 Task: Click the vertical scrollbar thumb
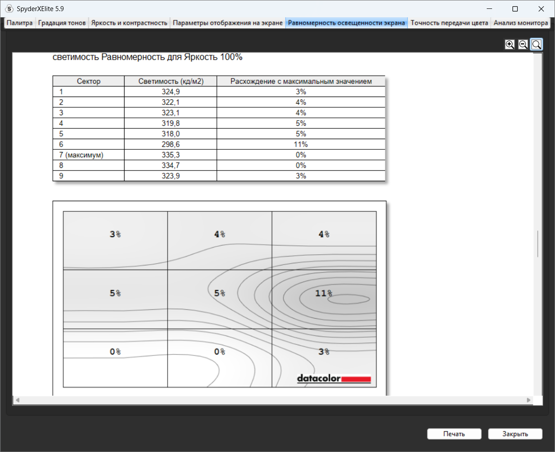pyautogui.click(x=538, y=244)
